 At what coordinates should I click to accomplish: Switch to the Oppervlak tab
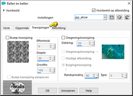tap(22, 28)
